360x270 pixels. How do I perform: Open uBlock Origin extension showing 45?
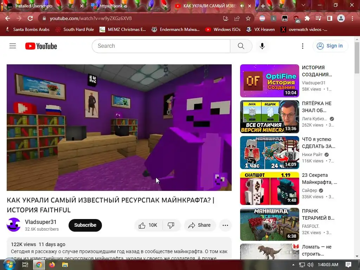tap(296, 19)
